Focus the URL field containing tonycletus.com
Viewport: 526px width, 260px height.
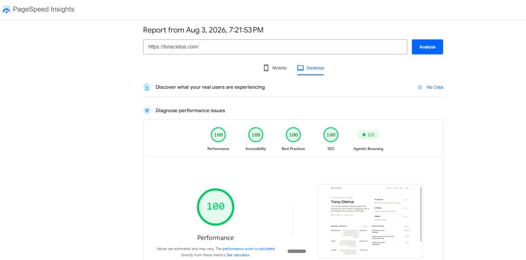coord(275,47)
